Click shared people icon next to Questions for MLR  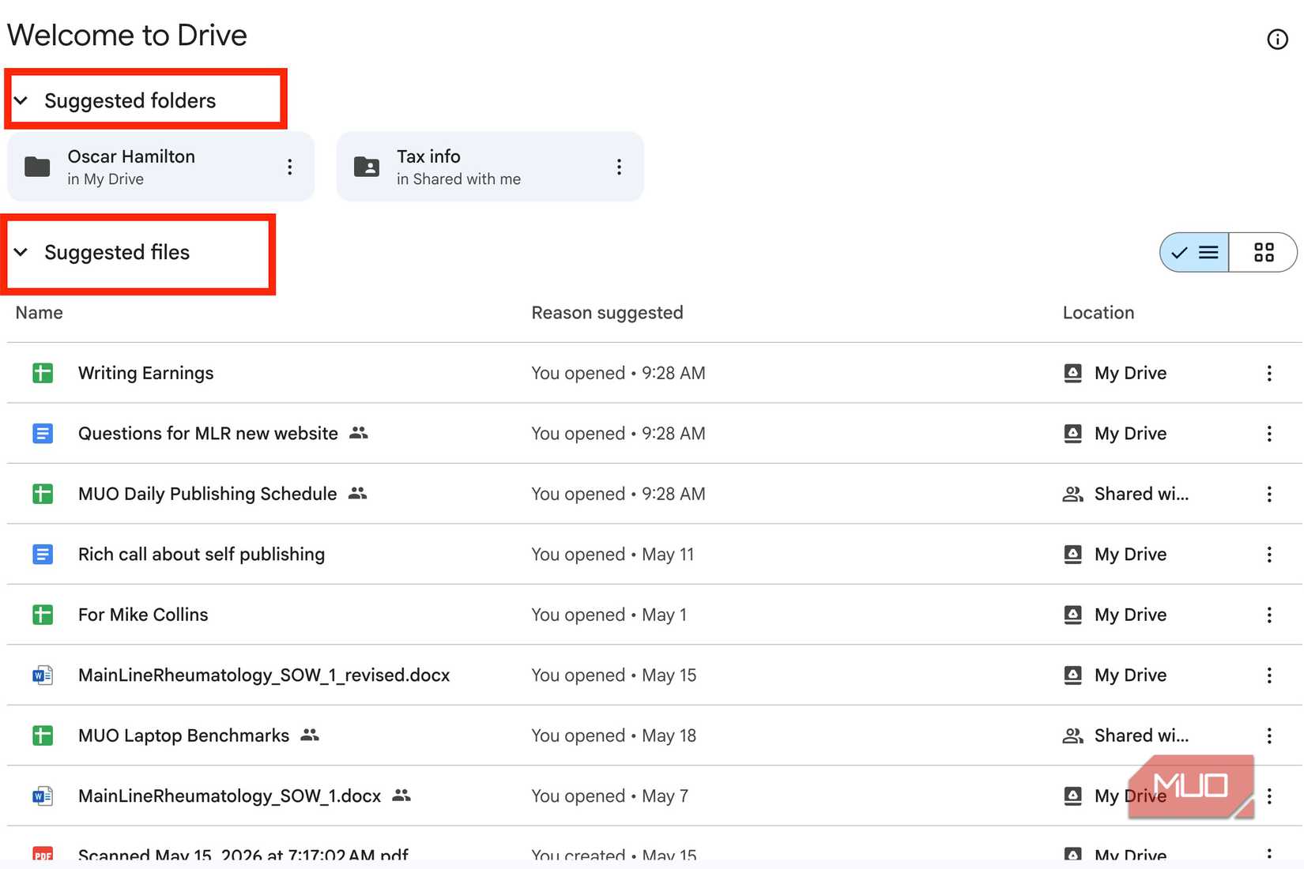pos(359,433)
